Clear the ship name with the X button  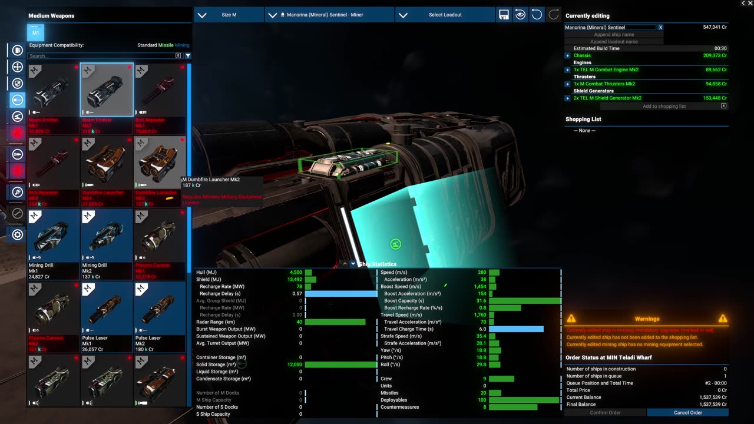tap(660, 27)
